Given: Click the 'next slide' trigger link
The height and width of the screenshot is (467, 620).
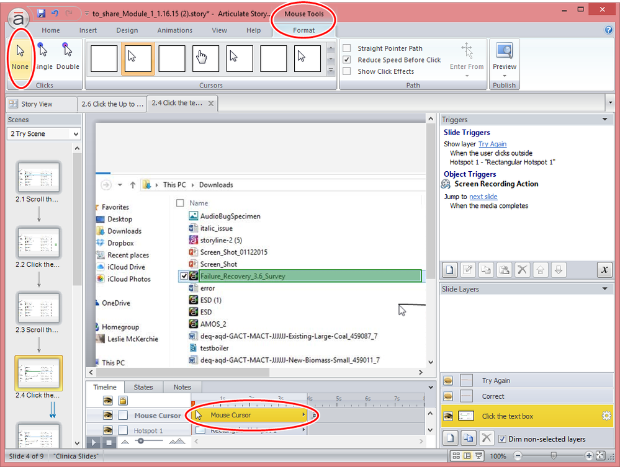Looking at the screenshot, I should (483, 197).
